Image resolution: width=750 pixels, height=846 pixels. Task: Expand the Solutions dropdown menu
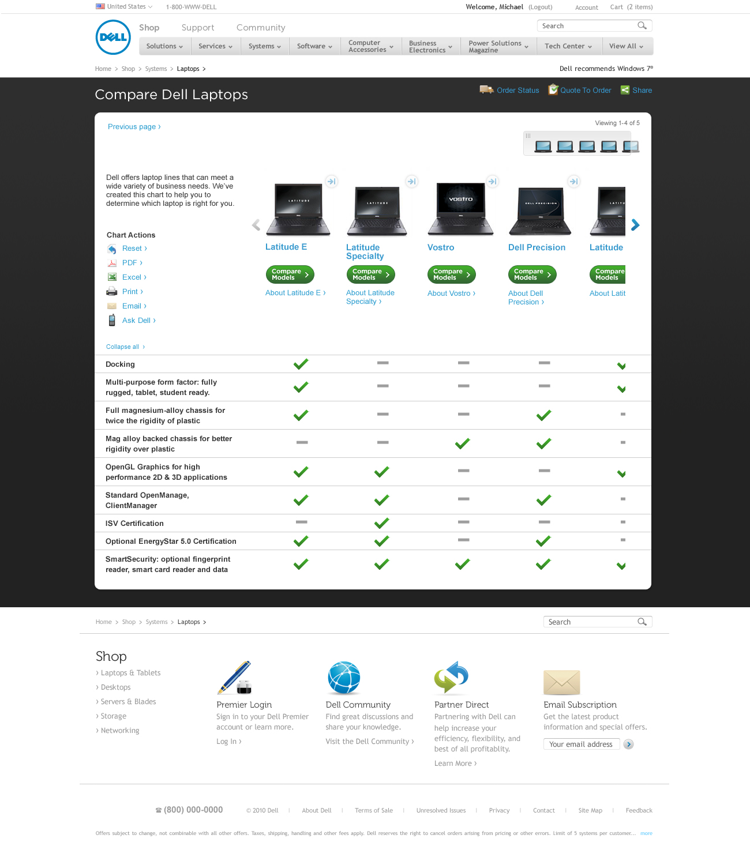point(164,46)
